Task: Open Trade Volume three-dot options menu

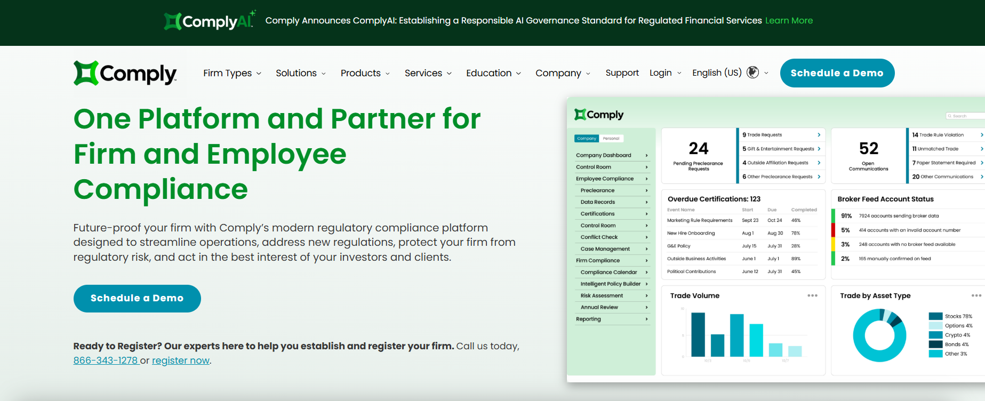Action: tap(812, 295)
